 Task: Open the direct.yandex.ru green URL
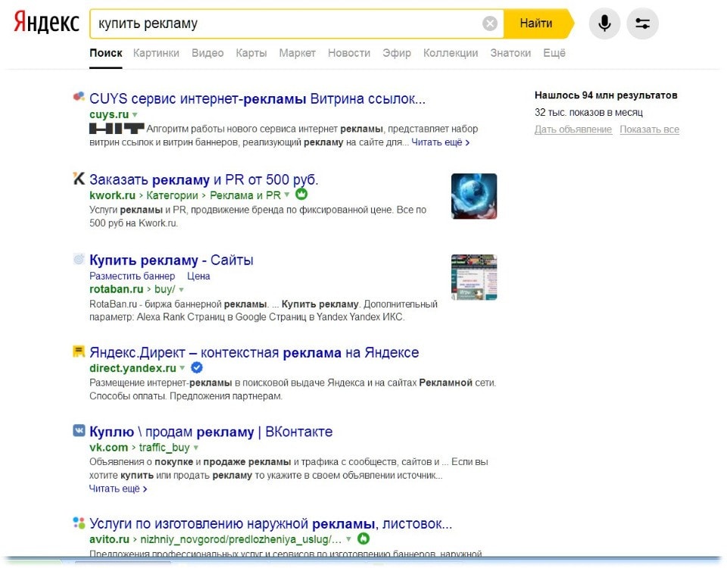click(133, 368)
